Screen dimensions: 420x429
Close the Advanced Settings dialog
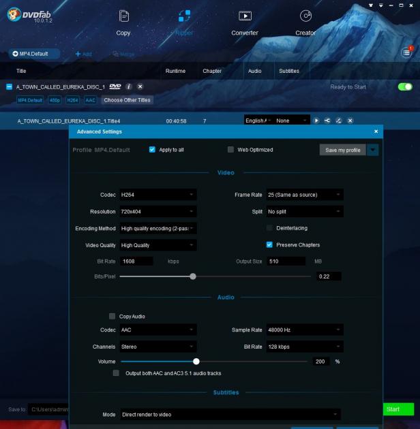(376, 131)
